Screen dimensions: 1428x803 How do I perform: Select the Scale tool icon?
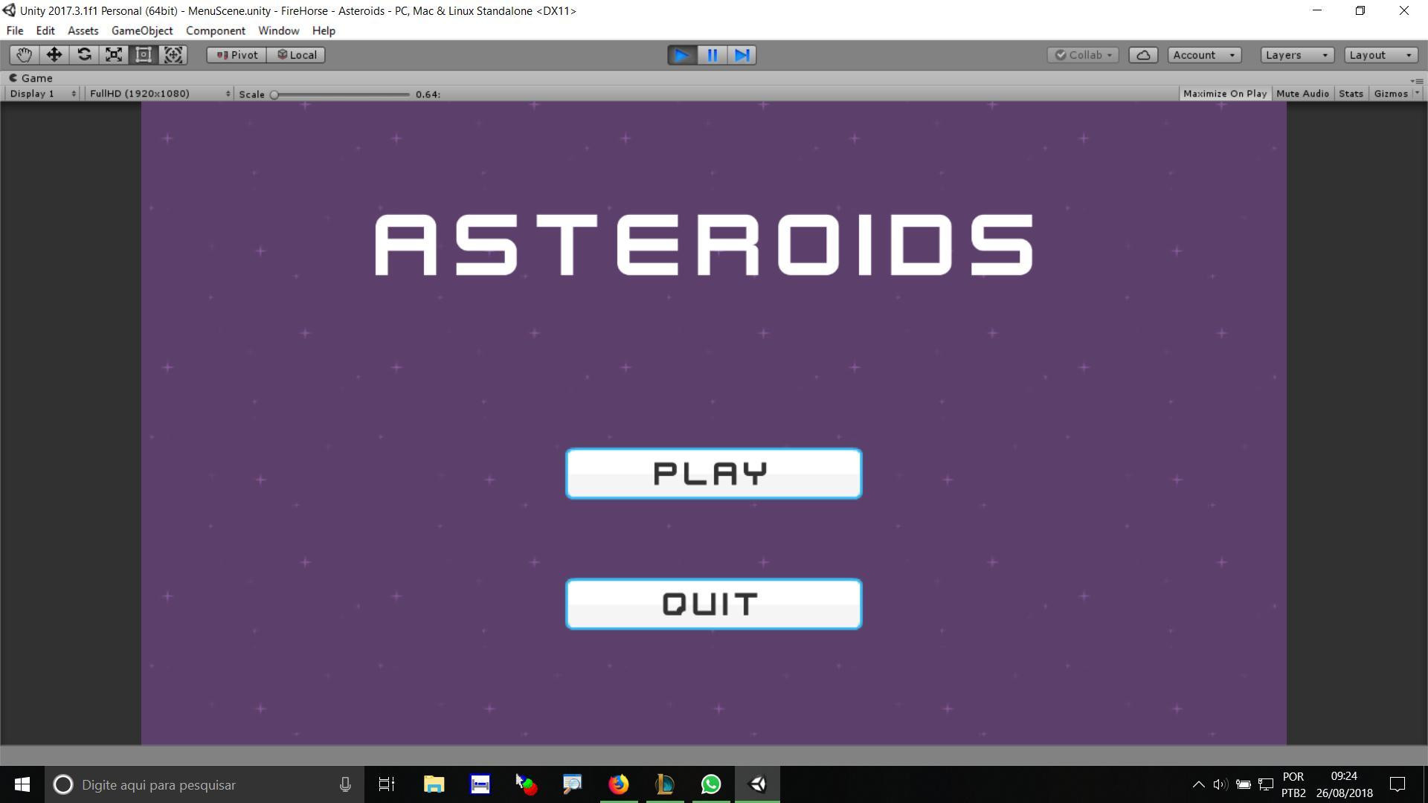pos(114,55)
